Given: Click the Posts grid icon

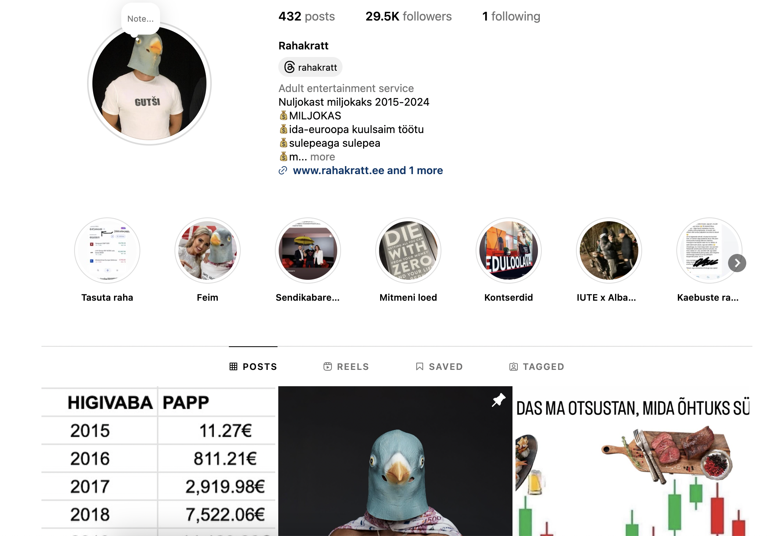Looking at the screenshot, I should point(233,366).
